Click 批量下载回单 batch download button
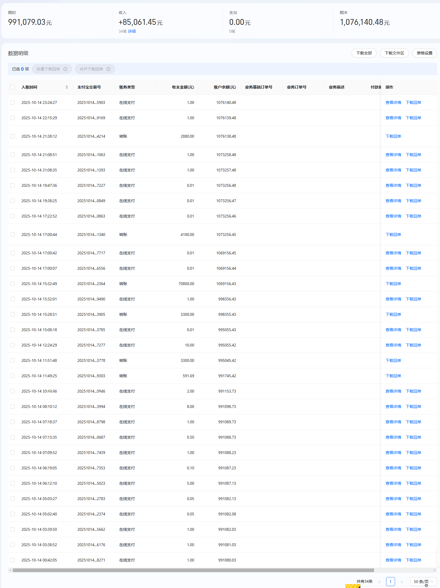Screen dimensions: 440x588 pos(48,69)
